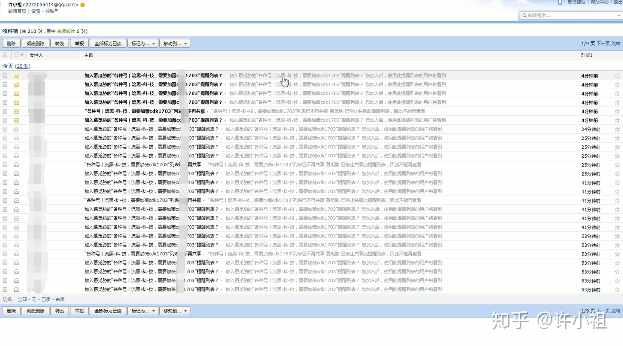The image size is (623, 346).
Task: Expand the mail search options arrow
Action: (x=619, y=15)
